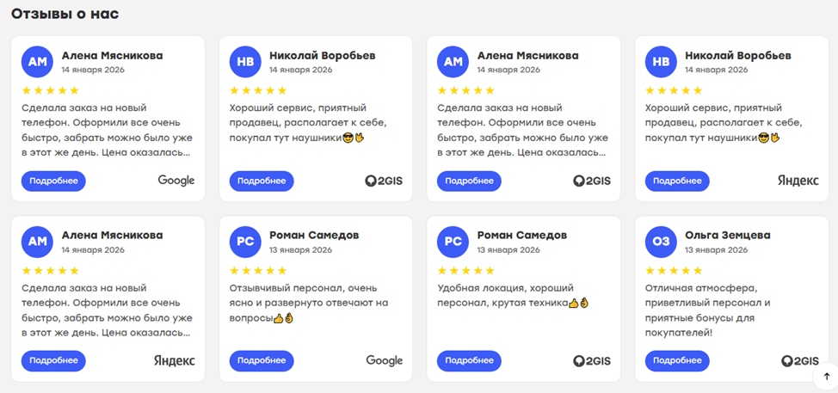Click the 2GIS logo on the third top card
The width and height of the screenshot is (838, 393).
tap(592, 181)
